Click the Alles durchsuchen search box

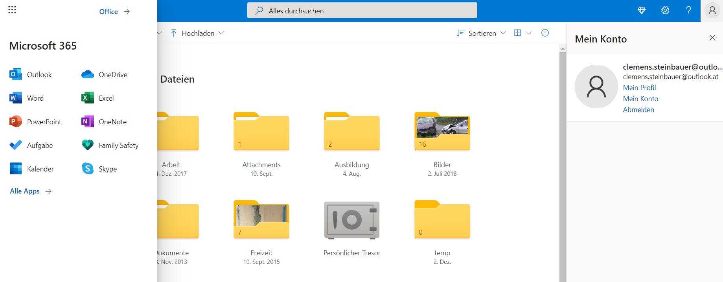coord(362,11)
